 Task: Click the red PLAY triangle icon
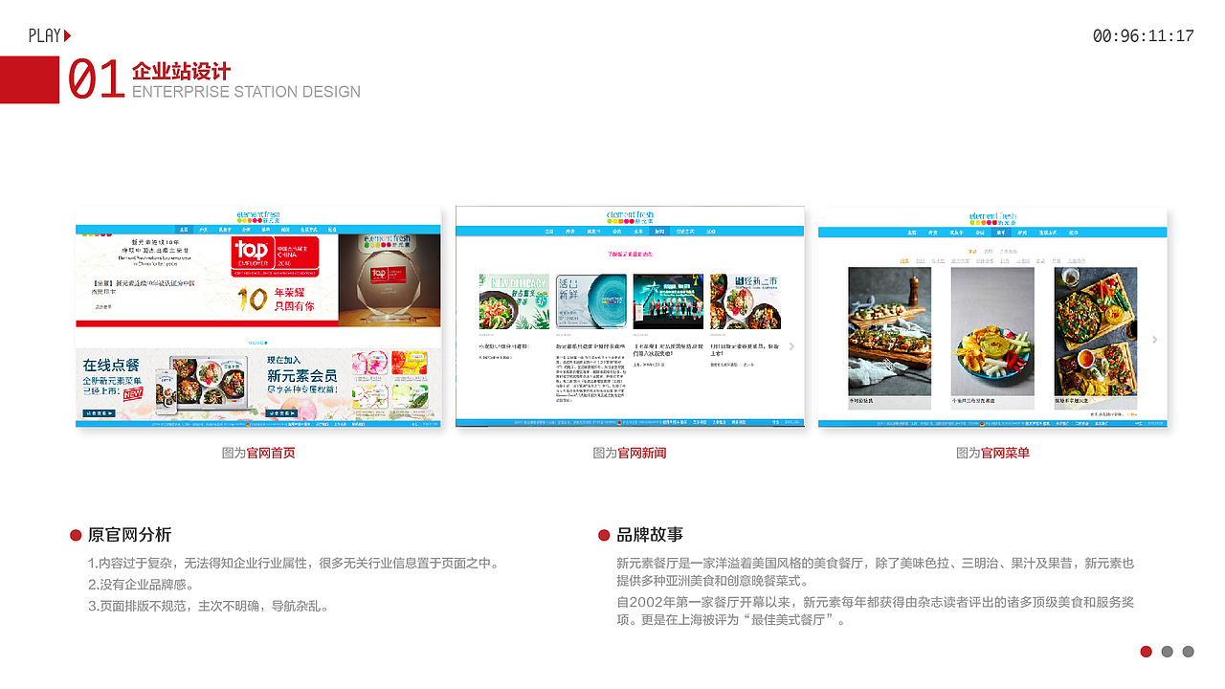tap(68, 35)
